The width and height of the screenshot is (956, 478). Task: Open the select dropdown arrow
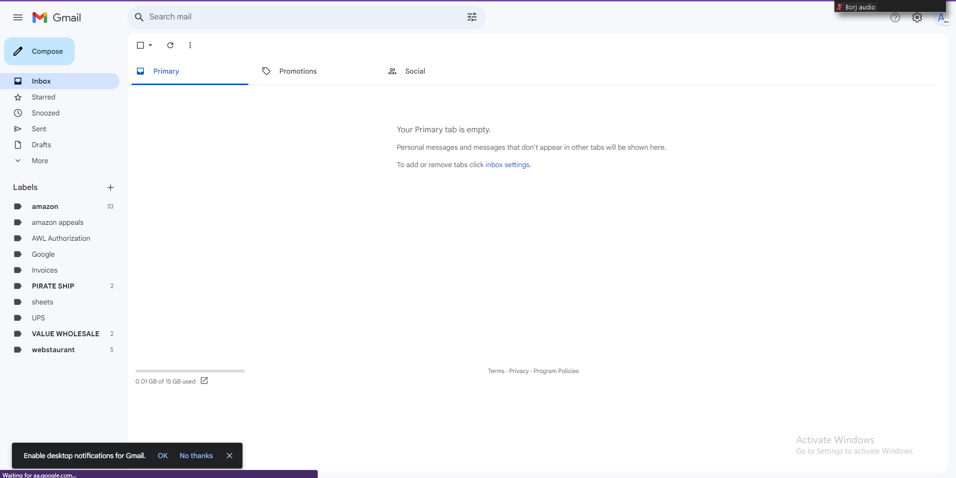150,45
